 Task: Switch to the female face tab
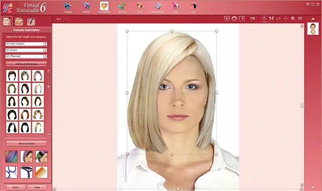pyautogui.click(x=7, y=22)
